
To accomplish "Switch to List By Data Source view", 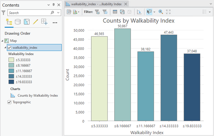I will [18, 22].
